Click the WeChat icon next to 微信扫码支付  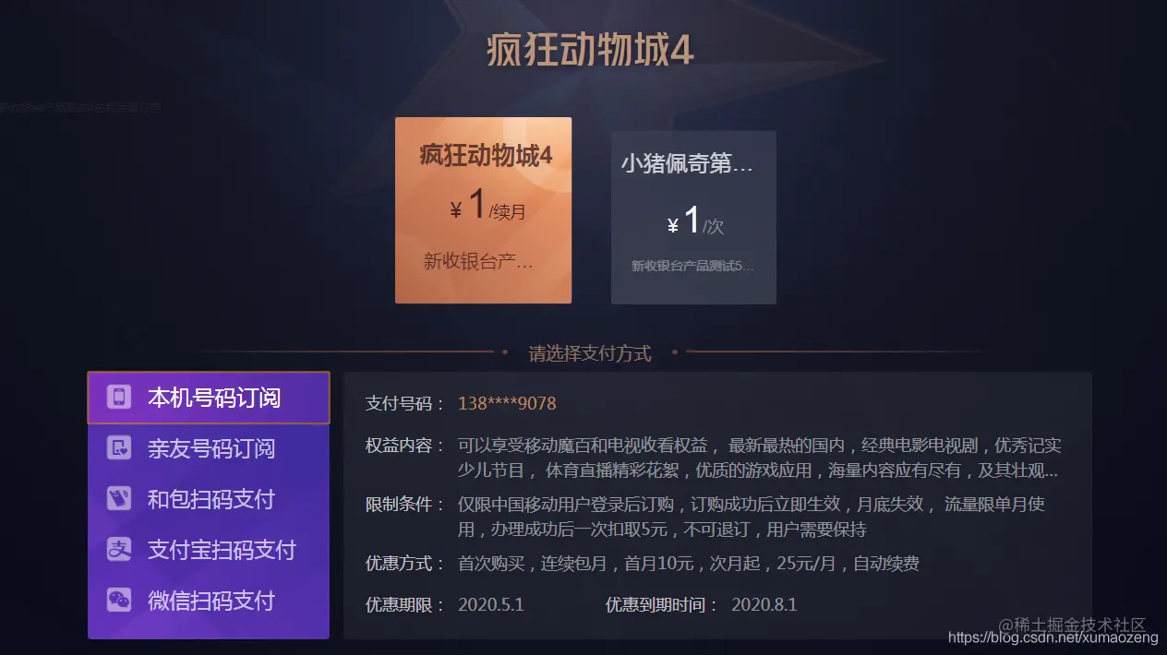click(x=117, y=601)
